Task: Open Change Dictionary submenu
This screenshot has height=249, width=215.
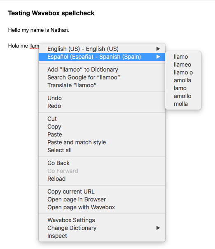Action: [x=102, y=228]
